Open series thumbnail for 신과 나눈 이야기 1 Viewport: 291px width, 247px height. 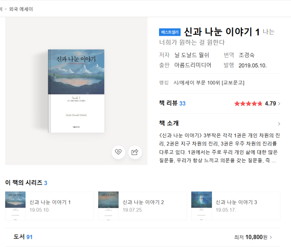click(15, 206)
